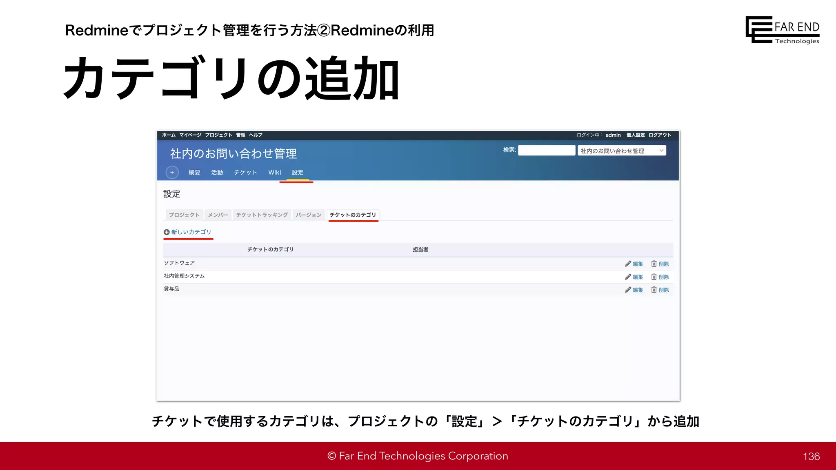Viewport: 836px width, 470px height.
Task: Open ヘルプ in the top menu
Action: [x=256, y=135]
